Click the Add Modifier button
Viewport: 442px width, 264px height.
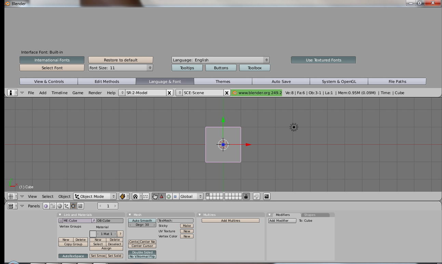click(x=282, y=221)
